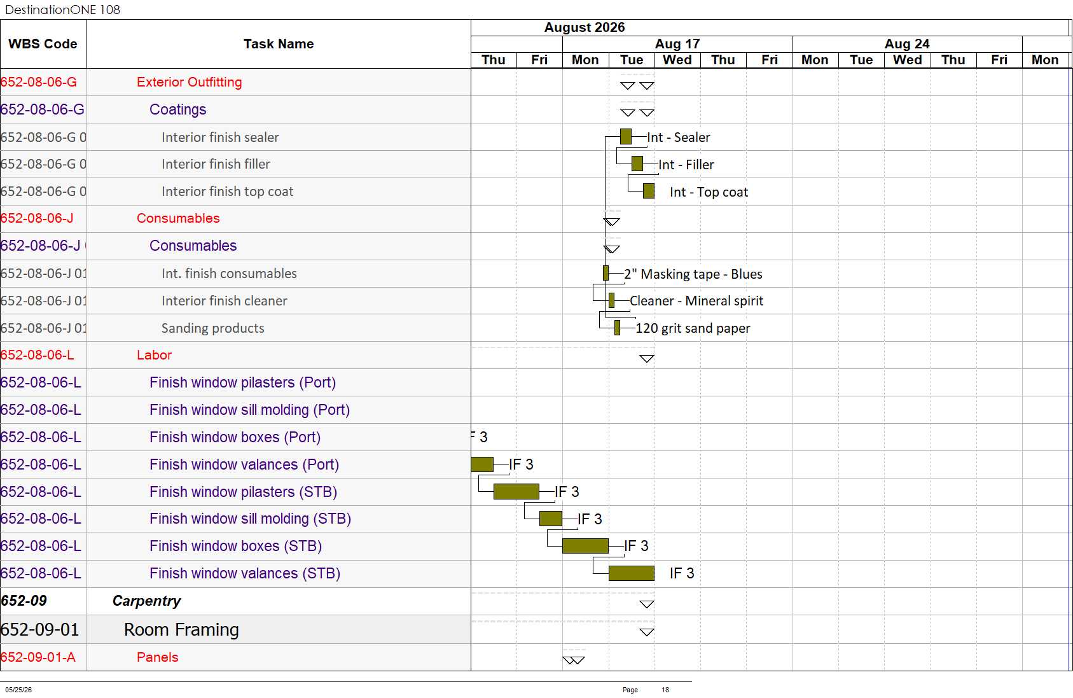
Task: Select Finish window valances (STB) task name
Action: click(x=245, y=573)
